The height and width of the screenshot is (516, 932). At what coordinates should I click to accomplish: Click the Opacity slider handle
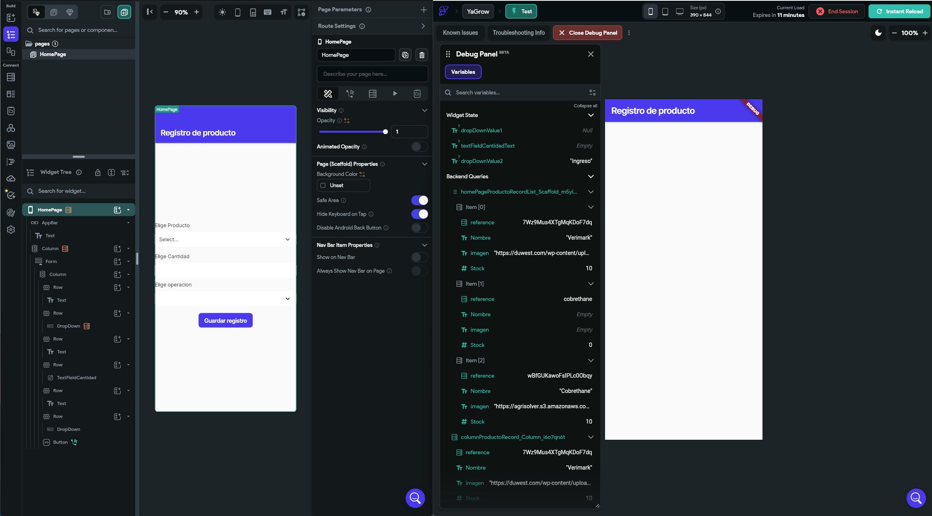(x=385, y=132)
